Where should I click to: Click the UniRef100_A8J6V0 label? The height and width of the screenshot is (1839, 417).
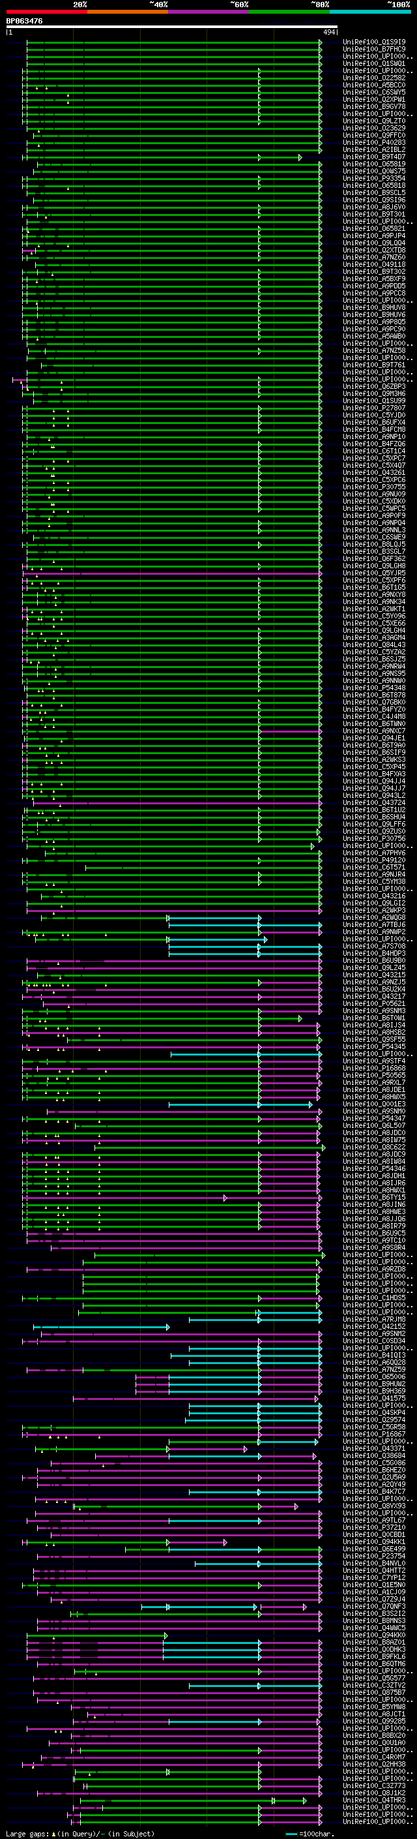point(374,207)
